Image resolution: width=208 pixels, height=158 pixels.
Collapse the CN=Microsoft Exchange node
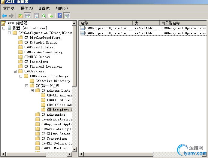tap(21, 76)
